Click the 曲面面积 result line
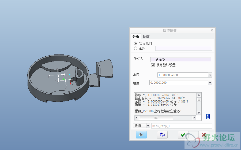 [x=160, y=98]
